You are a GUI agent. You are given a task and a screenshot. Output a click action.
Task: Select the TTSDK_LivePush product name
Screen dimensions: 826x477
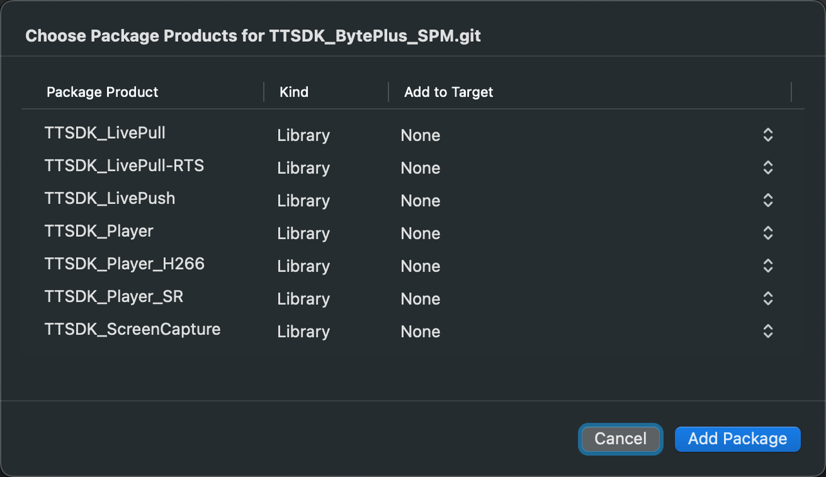pyautogui.click(x=110, y=198)
